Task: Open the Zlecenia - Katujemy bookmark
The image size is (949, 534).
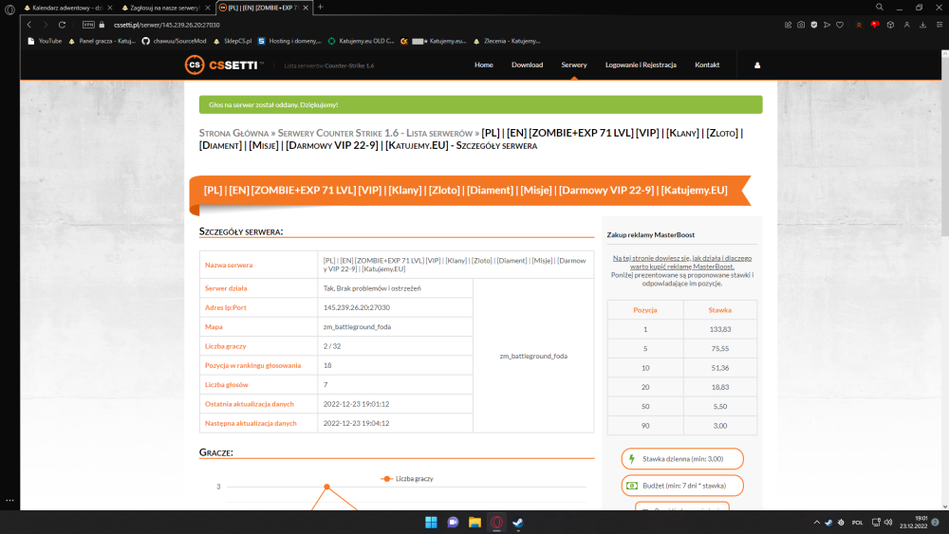Action: coord(507,41)
